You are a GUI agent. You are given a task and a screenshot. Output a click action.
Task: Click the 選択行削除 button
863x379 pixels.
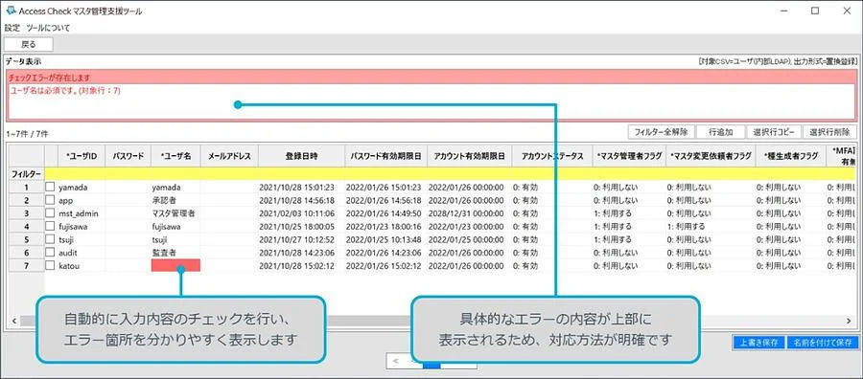829,132
